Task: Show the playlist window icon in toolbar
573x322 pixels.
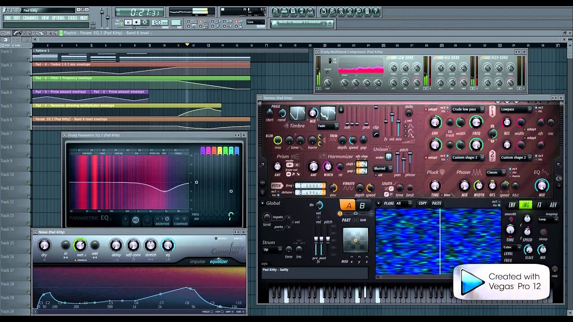Action: 276,12
